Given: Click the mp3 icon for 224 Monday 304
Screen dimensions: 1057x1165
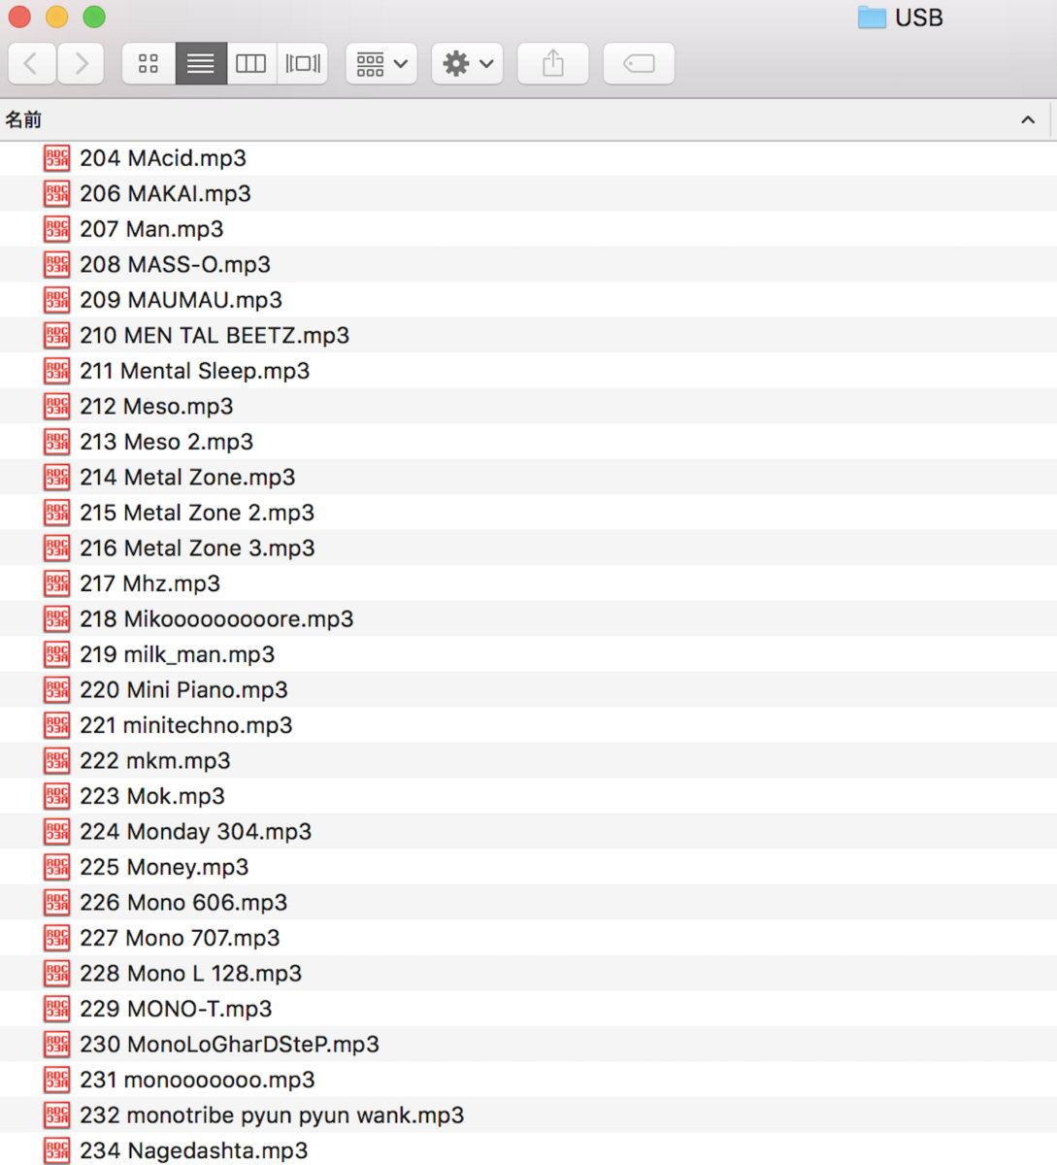Looking at the screenshot, I should pyautogui.click(x=57, y=832).
